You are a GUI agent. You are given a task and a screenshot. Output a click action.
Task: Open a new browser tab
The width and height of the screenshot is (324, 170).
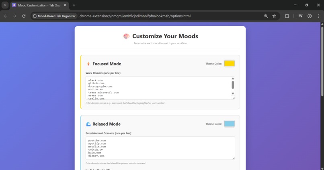click(74, 5)
